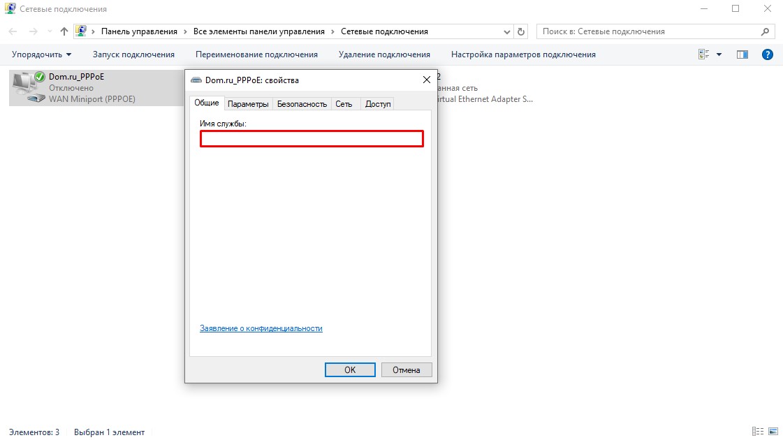Toggle the preview pane icon
Screen dimensions: 783x440
tap(742, 54)
